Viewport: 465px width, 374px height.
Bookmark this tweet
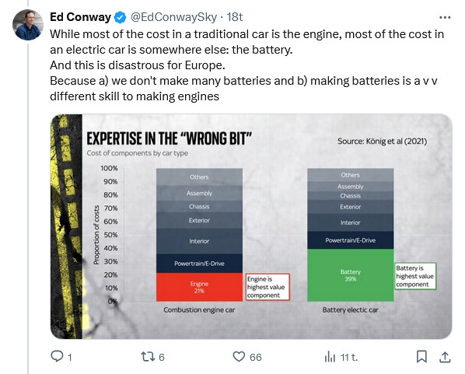421,356
